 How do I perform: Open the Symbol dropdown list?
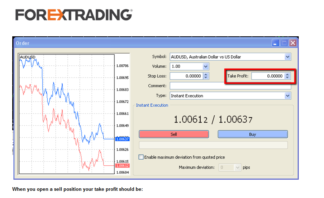pyautogui.click(x=288, y=57)
